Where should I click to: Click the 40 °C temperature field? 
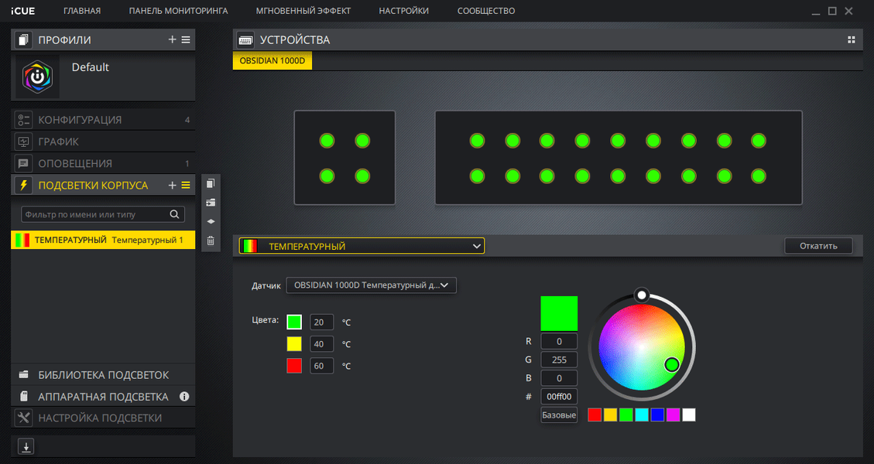[x=321, y=343]
